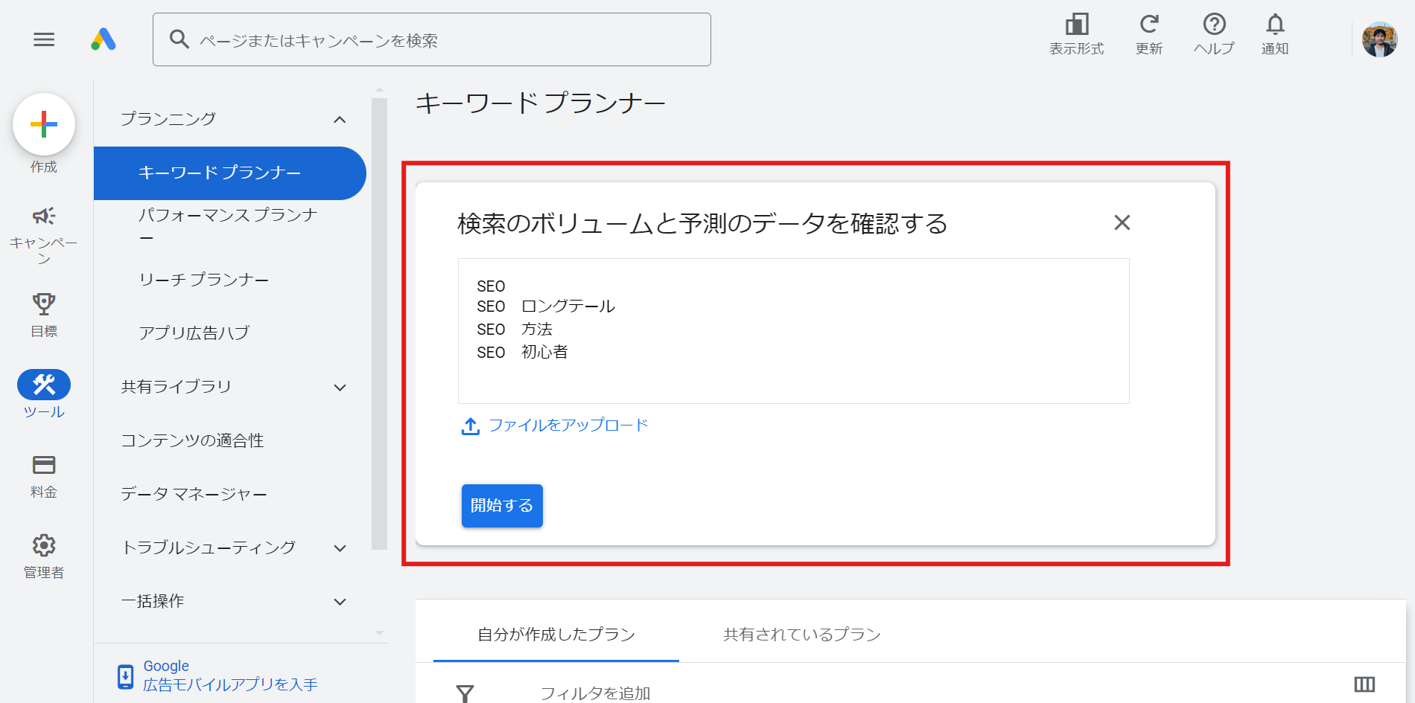Screen dimensions: 1415x703
Task: Select キーワード プランナー menu item
Action: pos(230,173)
